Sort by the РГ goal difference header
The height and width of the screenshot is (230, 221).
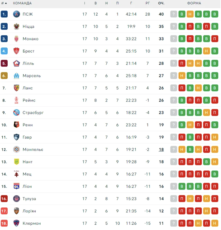tap(148, 3)
